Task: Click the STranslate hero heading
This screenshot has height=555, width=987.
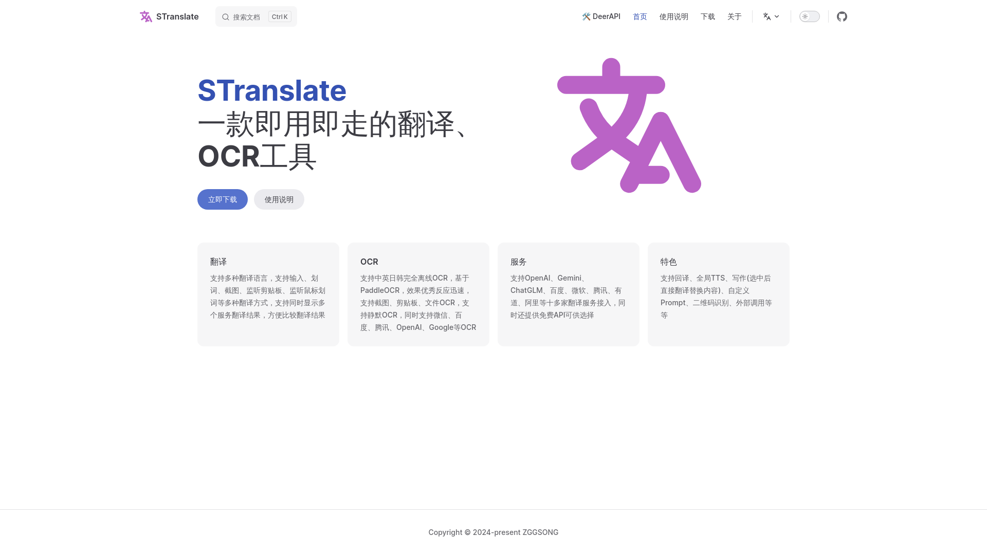Action: point(272,90)
